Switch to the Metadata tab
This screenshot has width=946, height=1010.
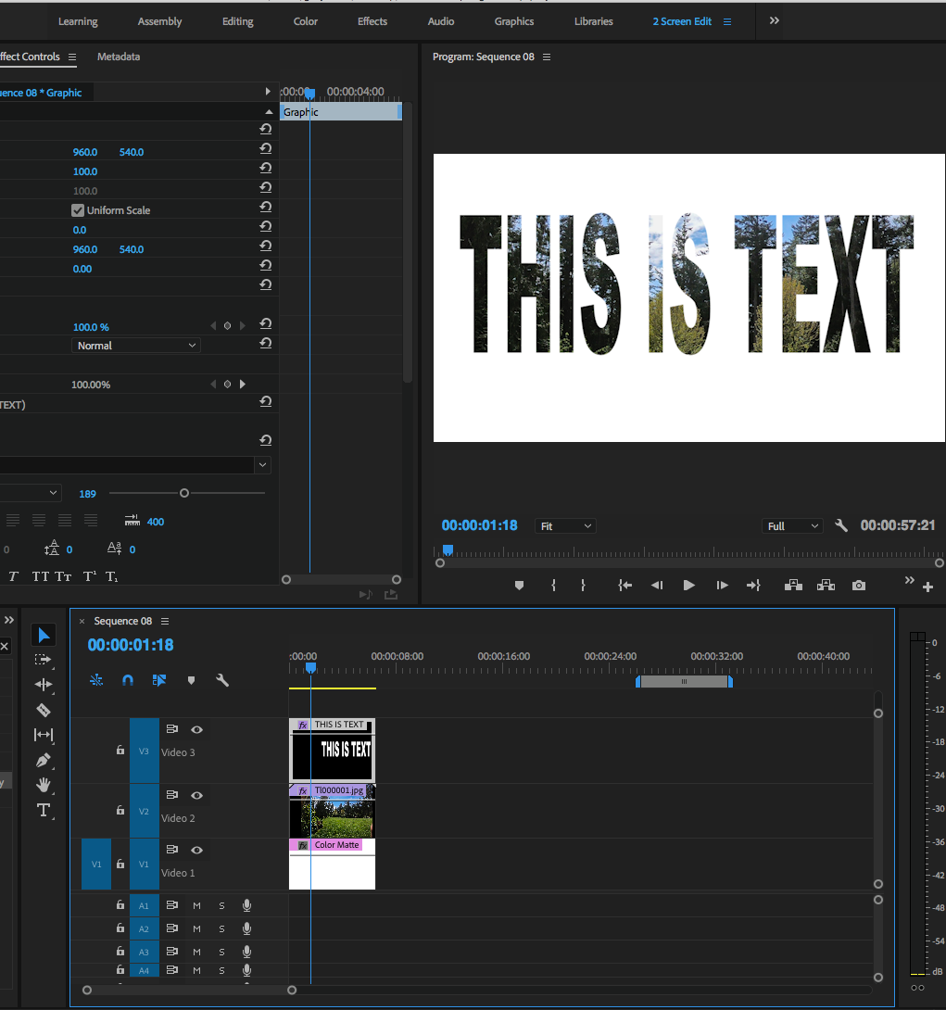click(x=118, y=57)
